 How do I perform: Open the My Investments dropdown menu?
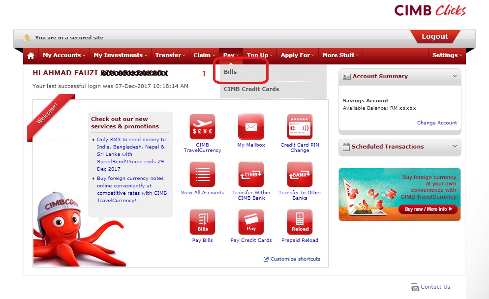(x=121, y=55)
